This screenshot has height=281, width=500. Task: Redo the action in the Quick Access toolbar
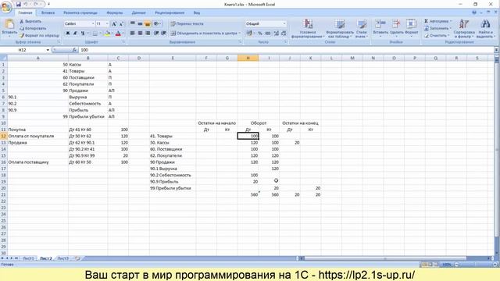(36, 5)
